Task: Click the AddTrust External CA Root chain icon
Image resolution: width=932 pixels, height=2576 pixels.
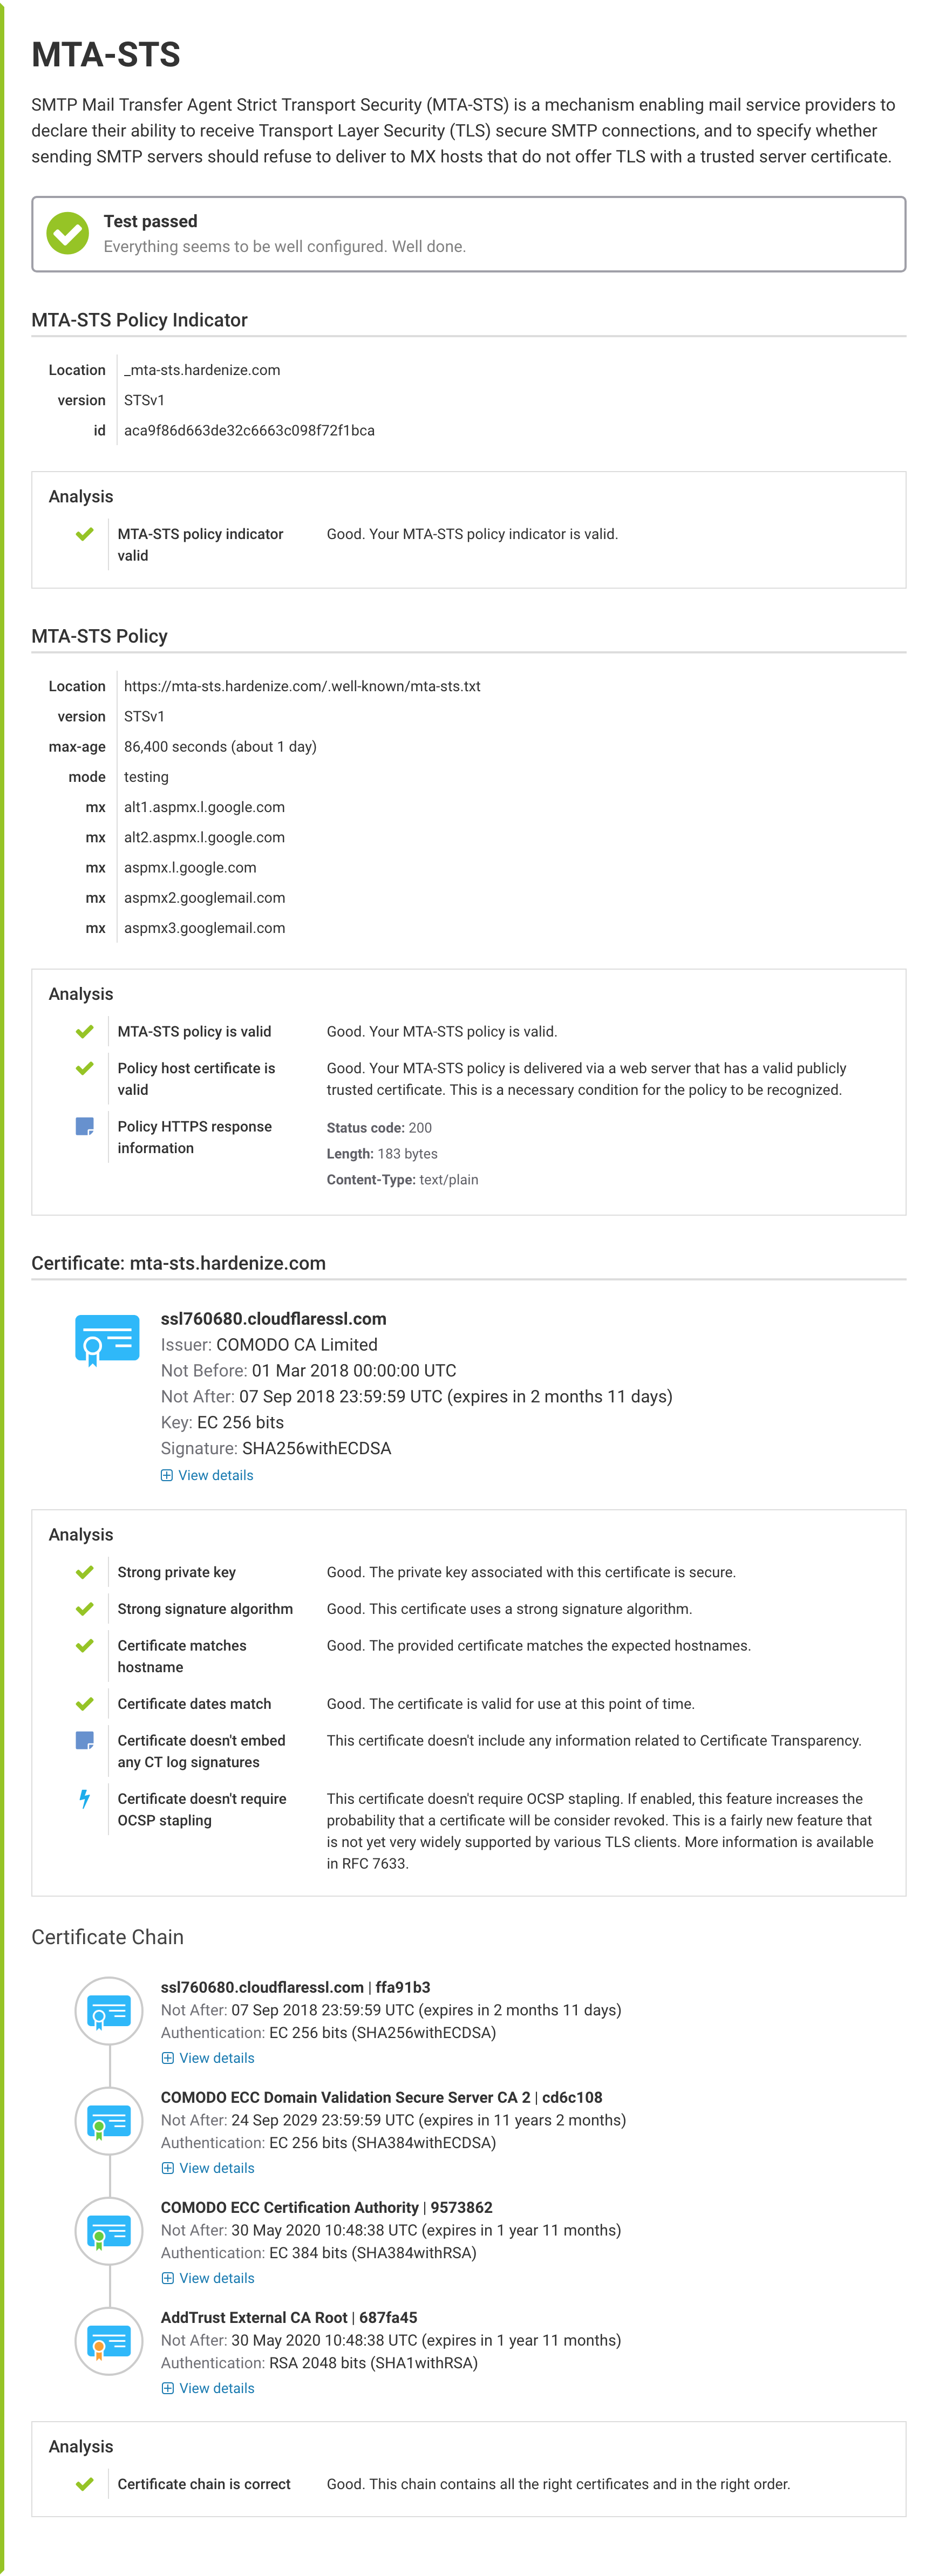Action: click(108, 2340)
